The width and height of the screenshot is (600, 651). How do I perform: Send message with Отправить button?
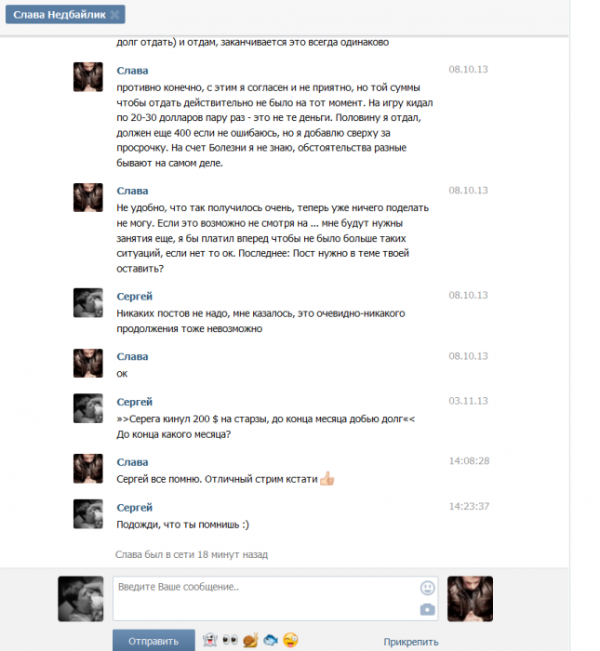click(153, 641)
